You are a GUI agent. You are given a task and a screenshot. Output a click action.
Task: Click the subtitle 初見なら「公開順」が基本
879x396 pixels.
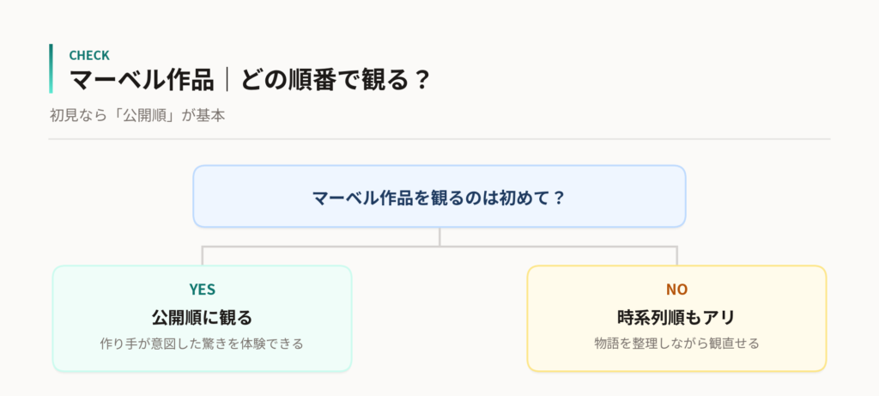click(136, 116)
